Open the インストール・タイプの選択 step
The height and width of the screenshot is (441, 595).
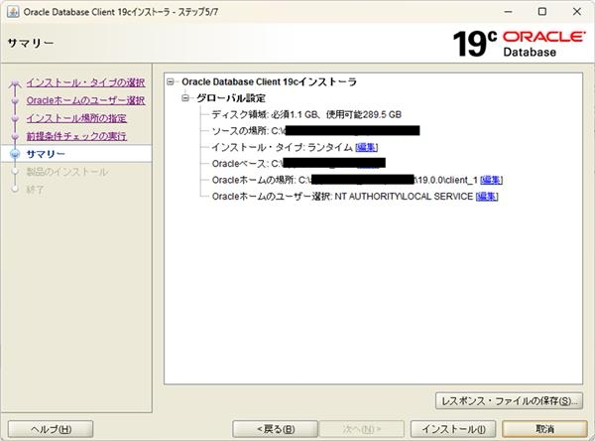pos(85,82)
